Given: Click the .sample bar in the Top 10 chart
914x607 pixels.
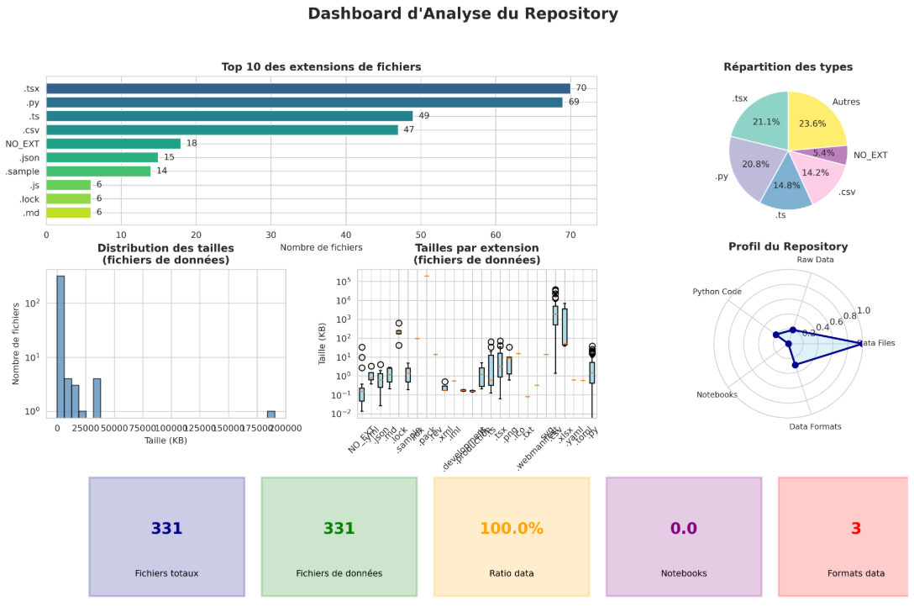Looking at the screenshot, I should click(98, 171).
